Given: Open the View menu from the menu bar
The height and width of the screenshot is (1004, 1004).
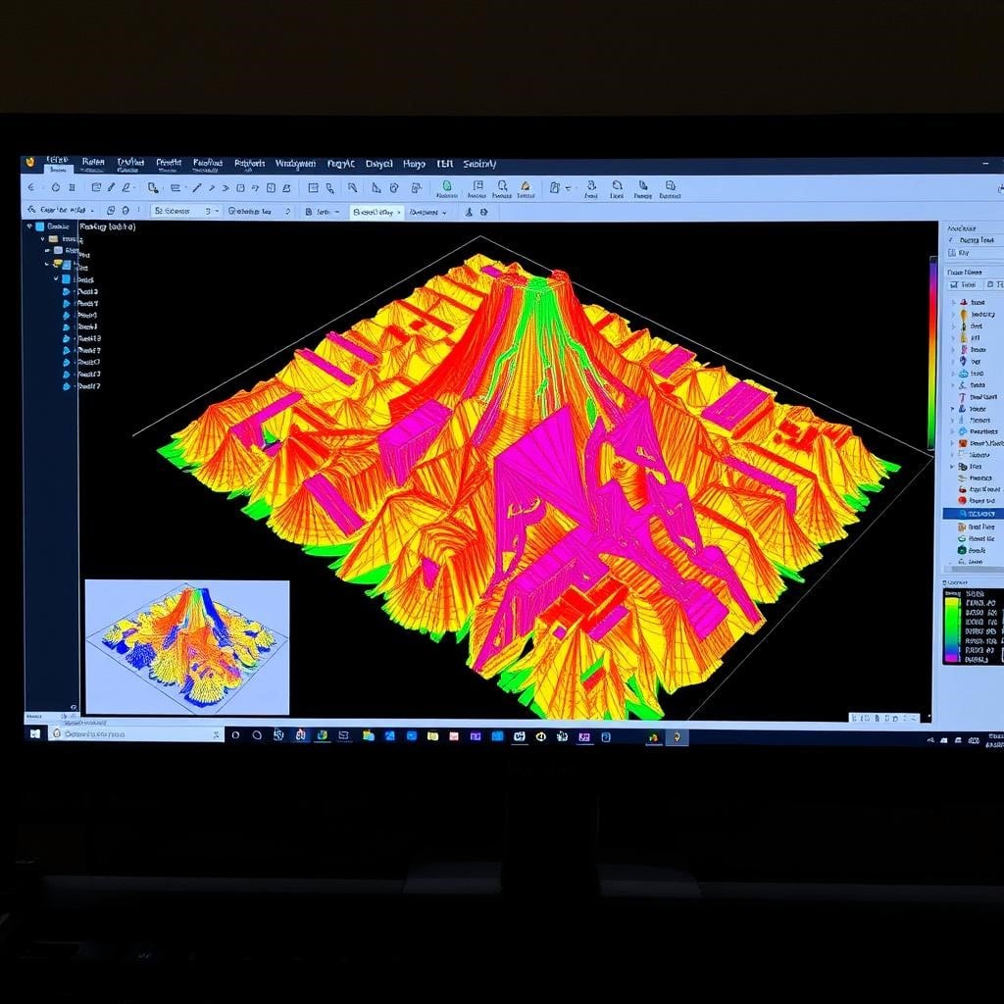Looking at the screenshot, I should (x=134, y=163).
